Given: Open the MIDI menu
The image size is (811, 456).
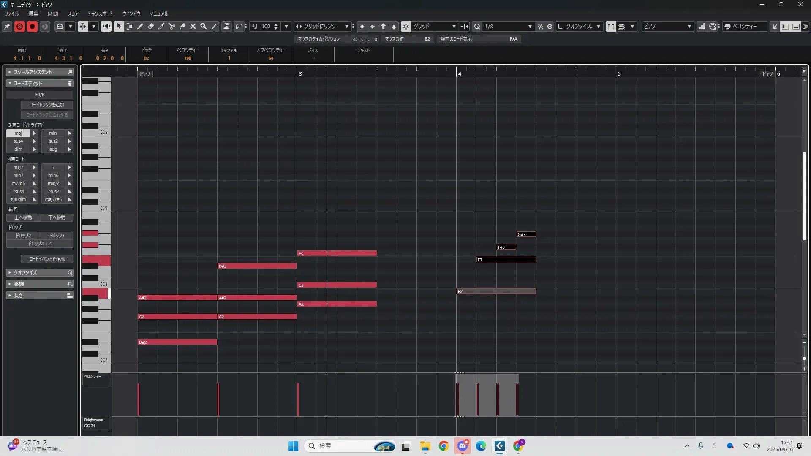Looking at the screenshot, I should (x=53, y=14).
